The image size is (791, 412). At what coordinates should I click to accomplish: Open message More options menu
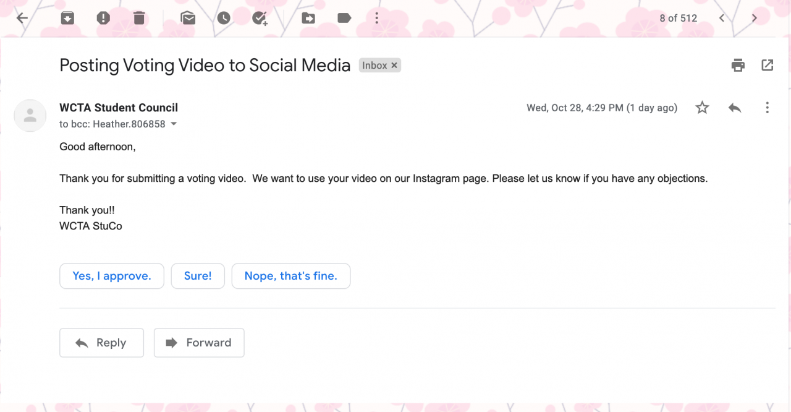[x=767, y=108]
